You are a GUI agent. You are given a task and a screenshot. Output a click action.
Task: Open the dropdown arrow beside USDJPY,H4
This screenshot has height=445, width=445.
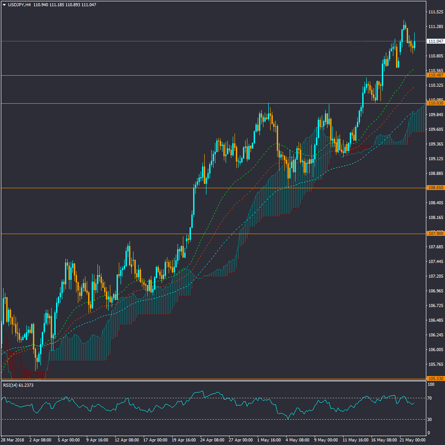pos(4,5)
